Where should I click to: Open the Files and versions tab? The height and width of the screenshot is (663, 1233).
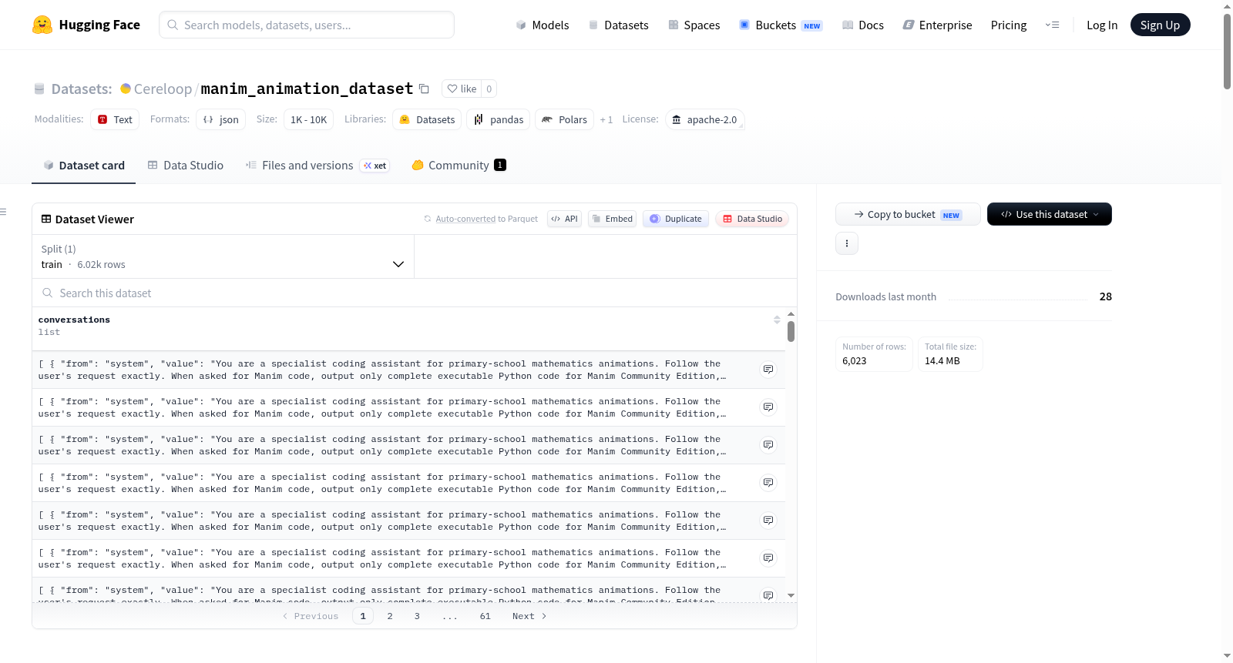[317, 166]
